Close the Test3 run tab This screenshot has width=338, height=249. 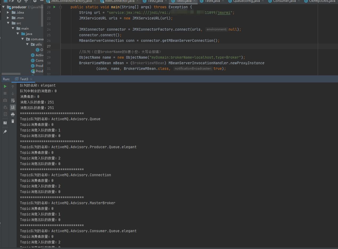[x=31, y=79]
